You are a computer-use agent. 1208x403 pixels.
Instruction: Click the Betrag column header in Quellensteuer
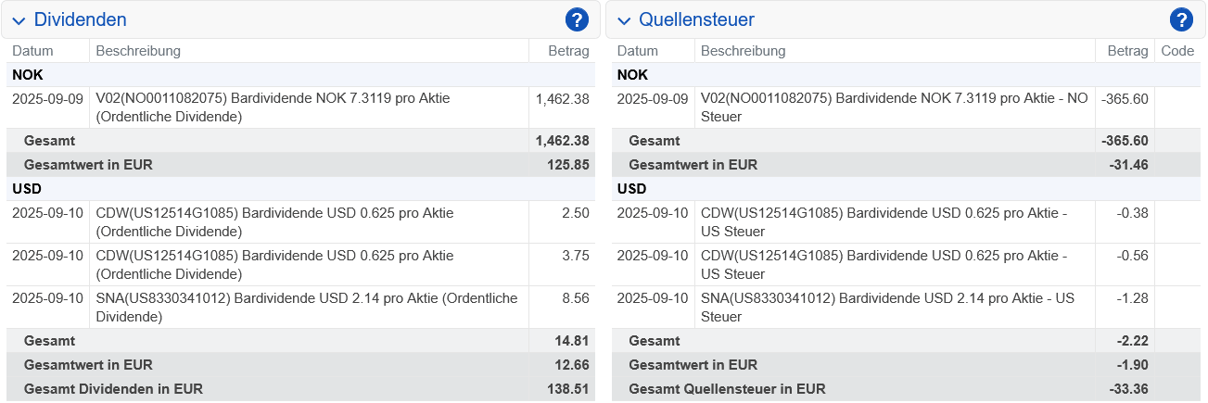1127,51
